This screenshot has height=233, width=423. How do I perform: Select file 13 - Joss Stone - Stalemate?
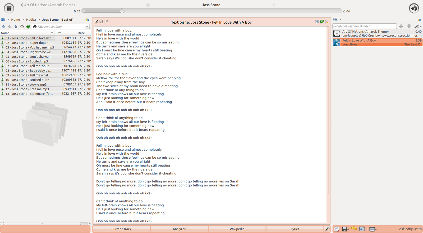click(x=45, y=94)
